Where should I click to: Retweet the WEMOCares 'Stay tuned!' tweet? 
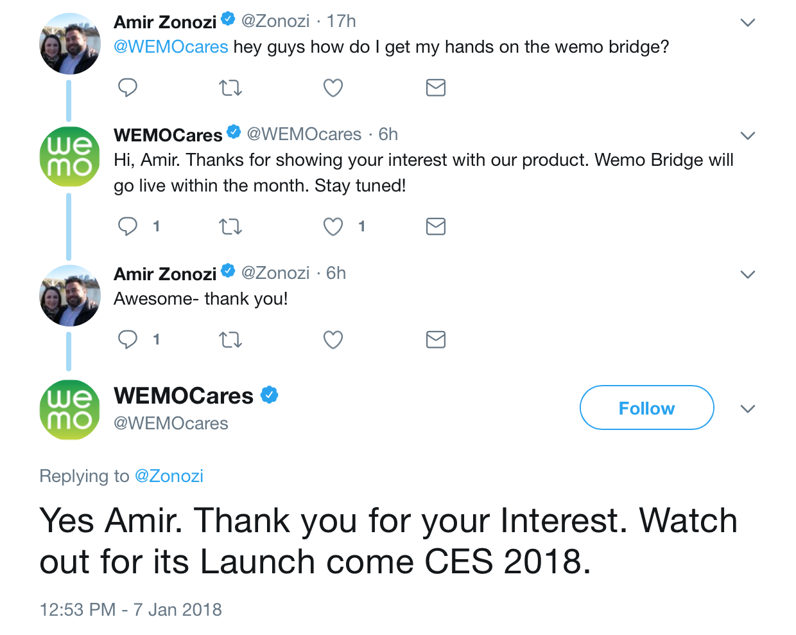pyautogui.click(x=230, y=226)
